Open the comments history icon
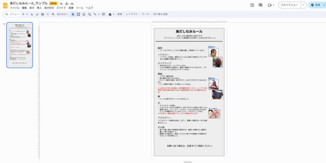Viewport: 326px width, 163px height. (260, 5)
